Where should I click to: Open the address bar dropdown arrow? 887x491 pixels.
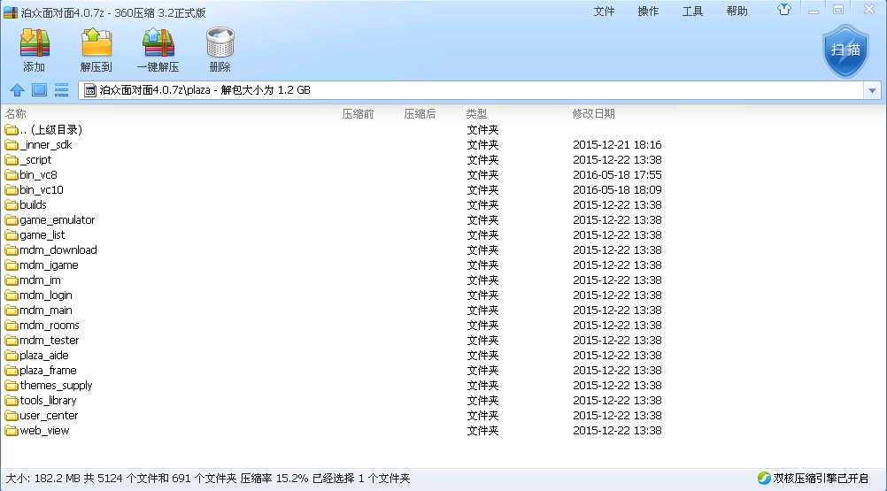click(x=872, y=90)
